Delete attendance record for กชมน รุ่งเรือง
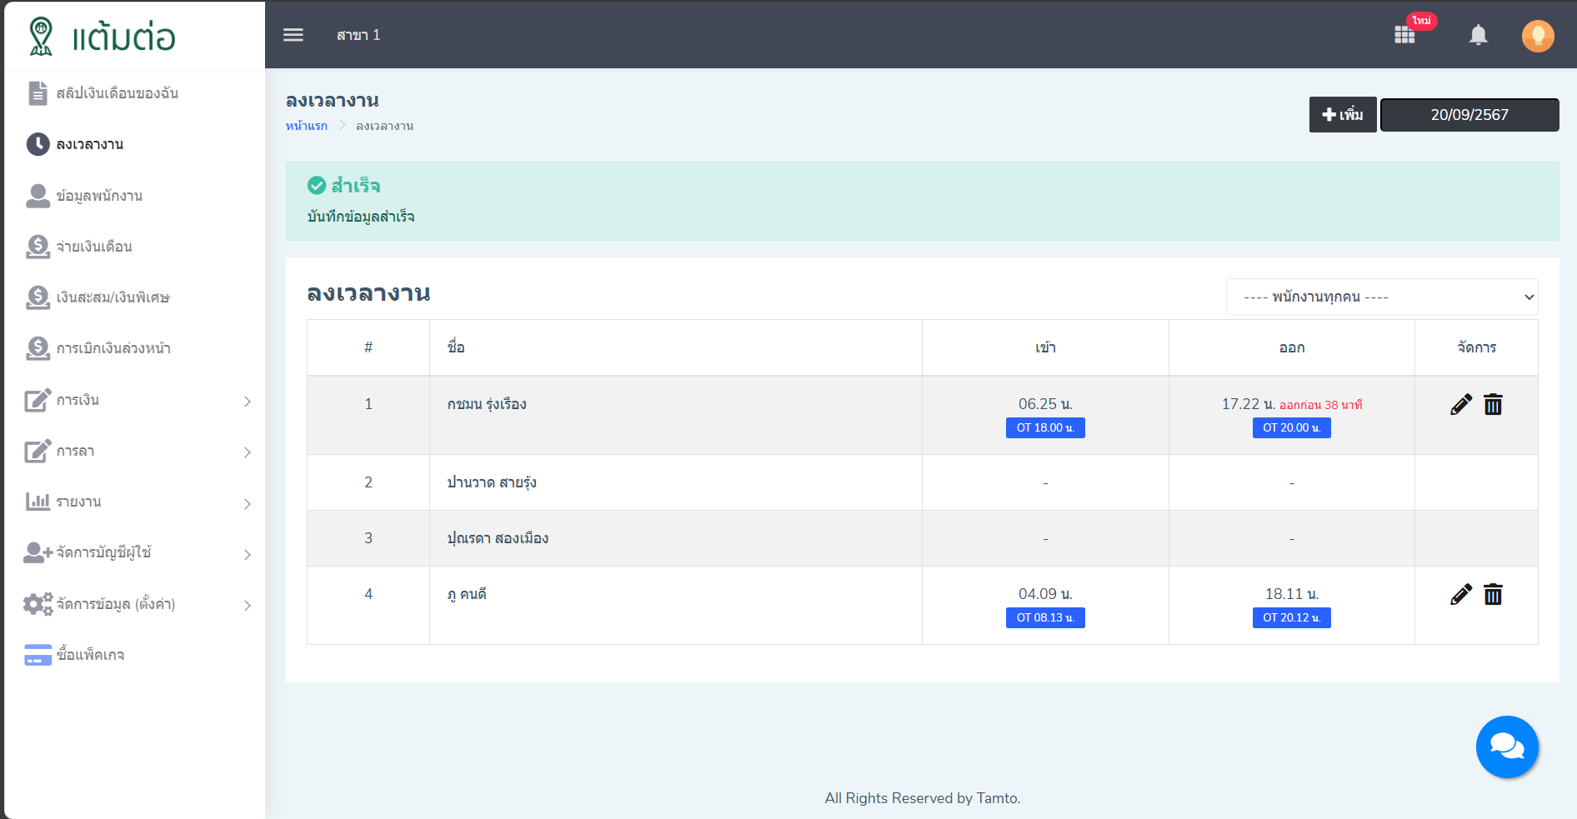This screenshot has height=819, width=1577. (1493, 405)
